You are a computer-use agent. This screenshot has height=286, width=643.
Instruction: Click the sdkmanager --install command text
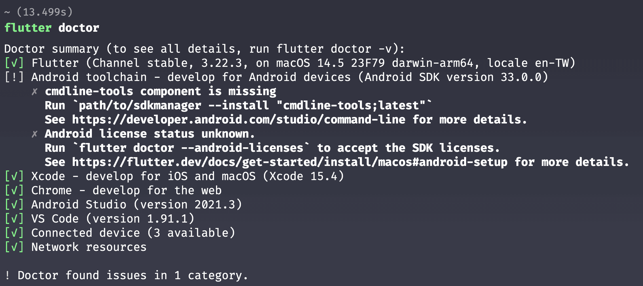(x=252, y=105)
